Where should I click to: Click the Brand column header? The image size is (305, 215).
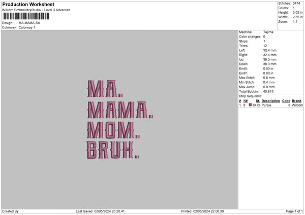coord(296,101)
